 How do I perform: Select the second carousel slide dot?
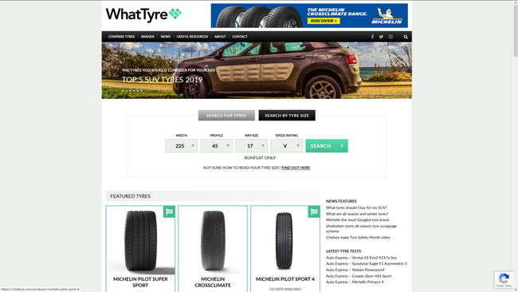point(126,91)
